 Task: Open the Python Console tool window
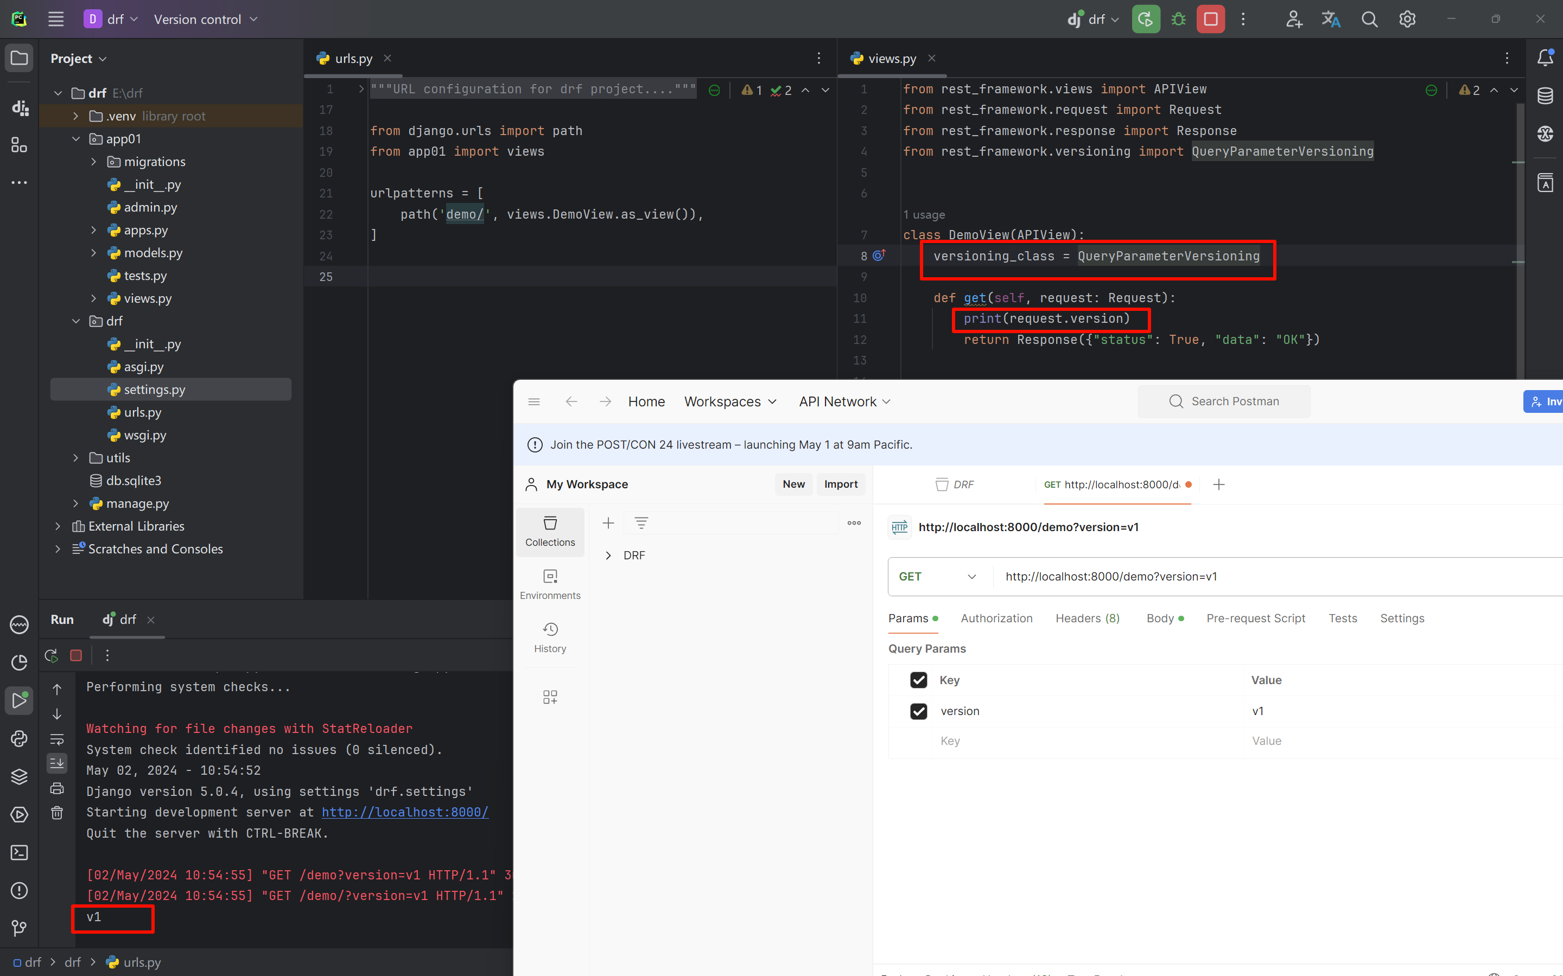(x=20, y=738)
